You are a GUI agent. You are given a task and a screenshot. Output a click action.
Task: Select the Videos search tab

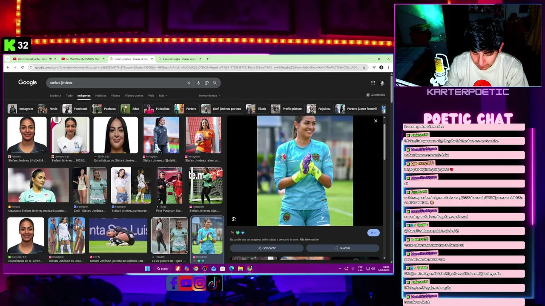[x=116, y=96]
